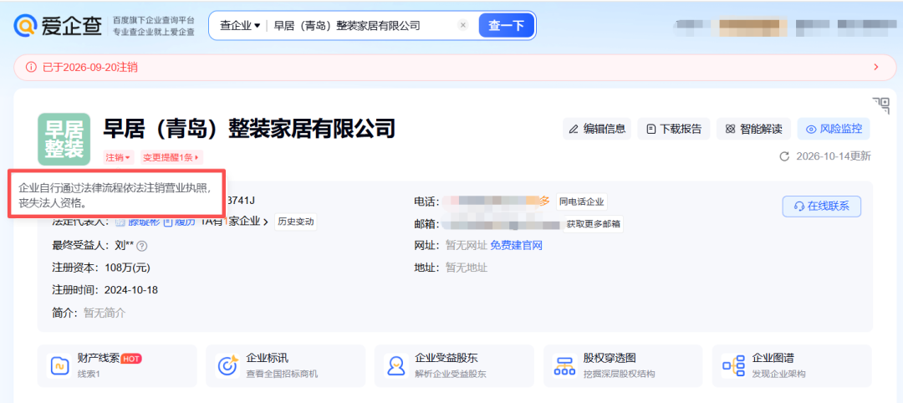The width and height of the screenshot is (903, 403).
Task: Click the 在线联系 button
Action: click(x=821, y=207)
